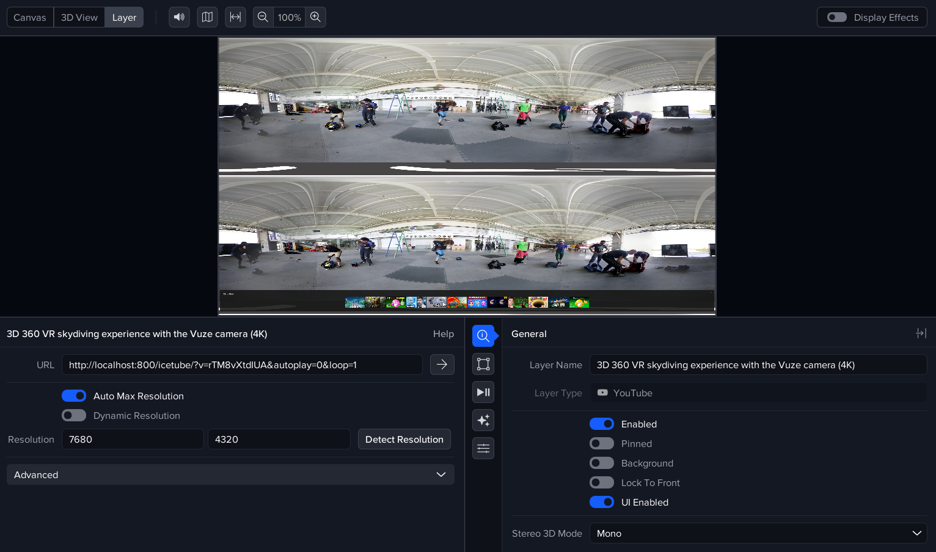Switch to the 3D View tab
This screenshot has height=552, width=936.
pyautogui.click(x=79, y=17)
